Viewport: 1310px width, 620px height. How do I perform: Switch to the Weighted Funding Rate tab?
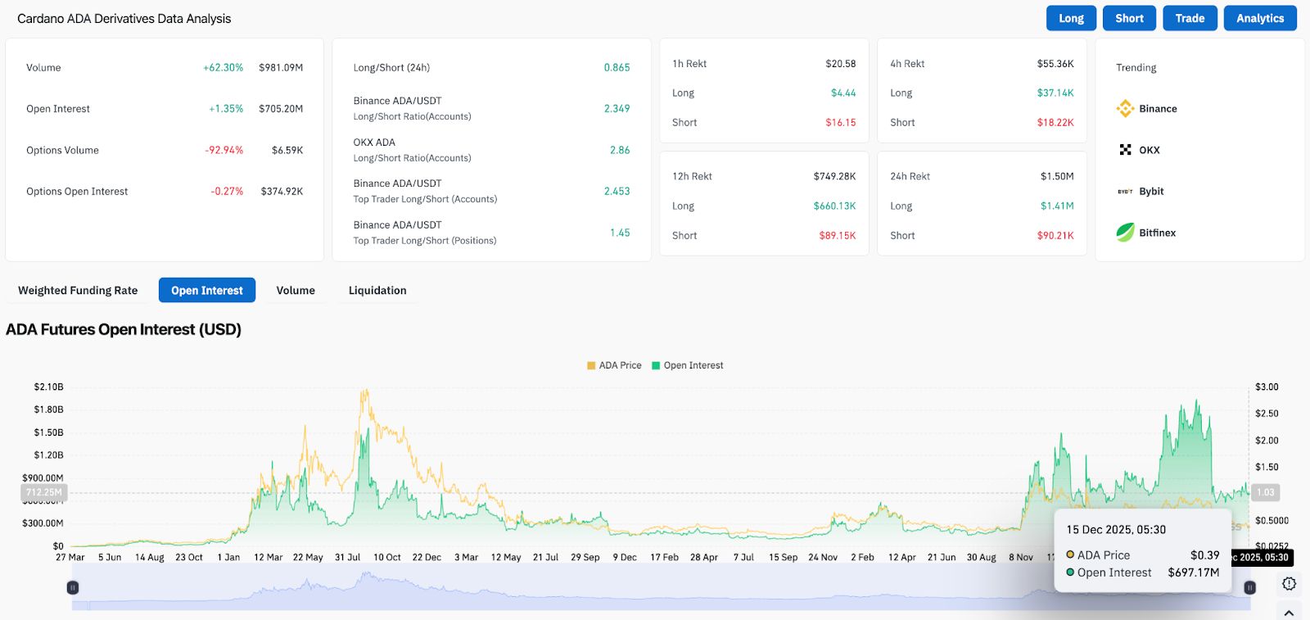(x=78, y=290)
